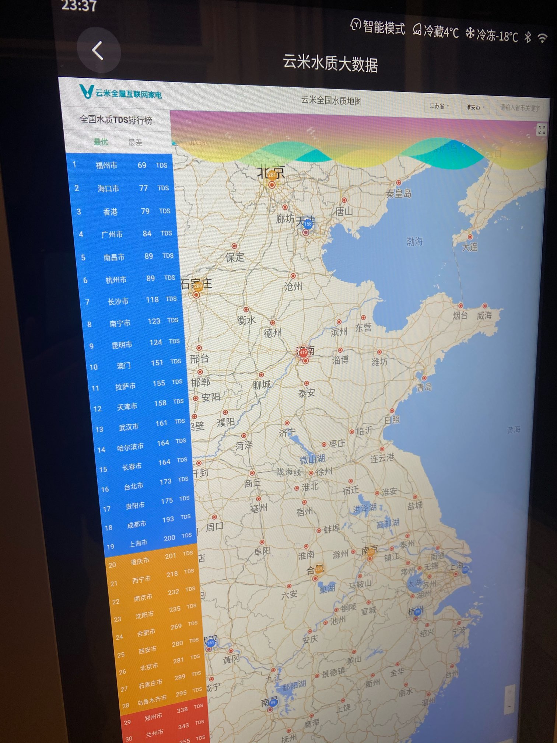Open the 淮安市 city dropdown
Image resolution: width=557 pixels, height=743 pixels.
(x=475, y=107)
